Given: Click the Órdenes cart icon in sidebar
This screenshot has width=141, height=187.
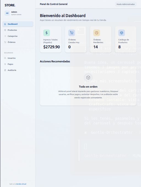Looking at the screenshot, I should point(5,42).
